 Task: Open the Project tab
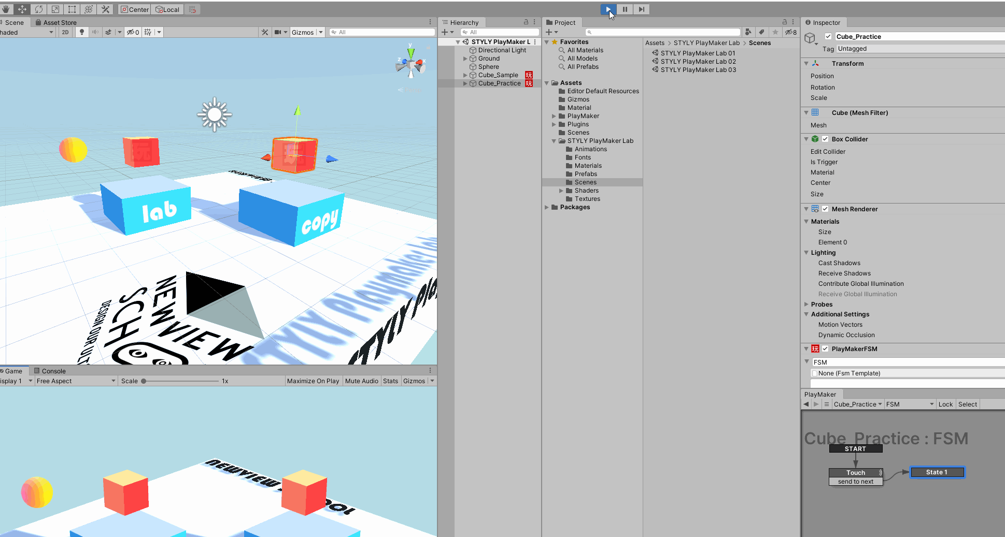pyautogui.click(x=561, y=22)
